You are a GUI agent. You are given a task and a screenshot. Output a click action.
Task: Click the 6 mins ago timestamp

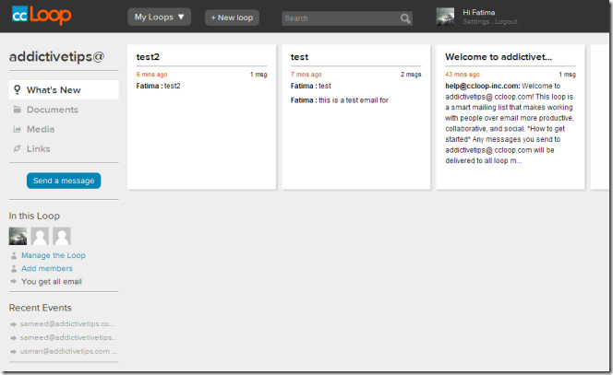151,74
